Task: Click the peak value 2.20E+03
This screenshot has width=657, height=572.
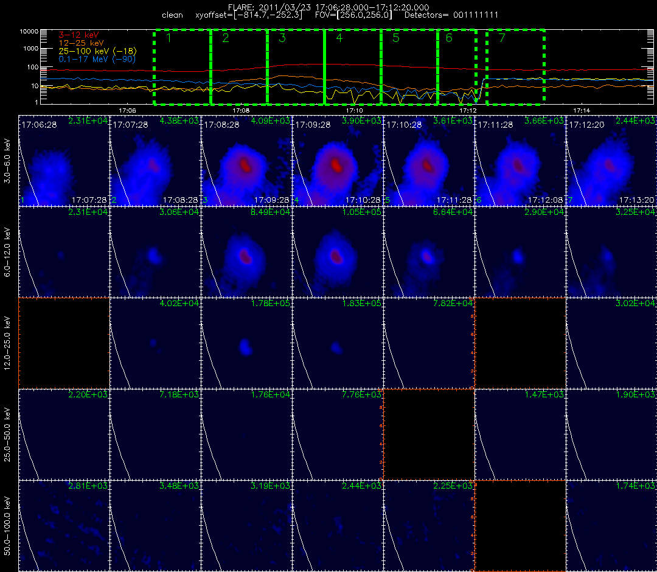Action: pyautogui.click(x=89, y=394)
